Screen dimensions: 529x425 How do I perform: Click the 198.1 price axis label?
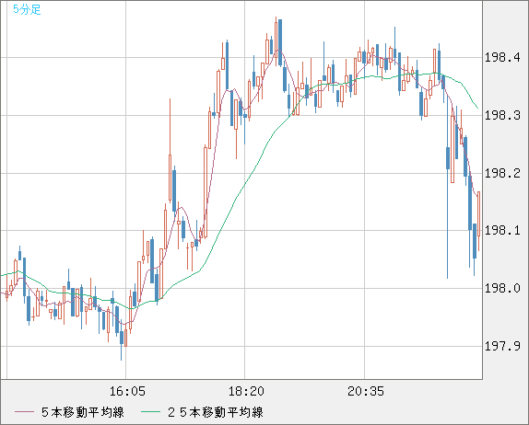point(502,231)
